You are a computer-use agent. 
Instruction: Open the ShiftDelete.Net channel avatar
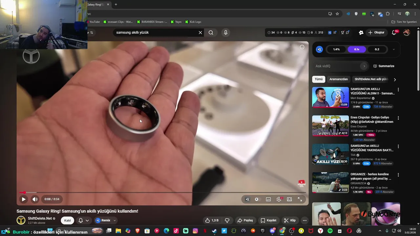pos(21,220)
